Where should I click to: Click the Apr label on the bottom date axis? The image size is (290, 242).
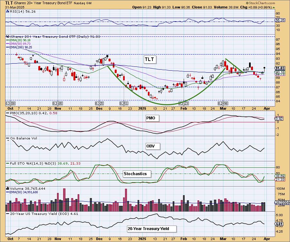(x=267, y=239)
